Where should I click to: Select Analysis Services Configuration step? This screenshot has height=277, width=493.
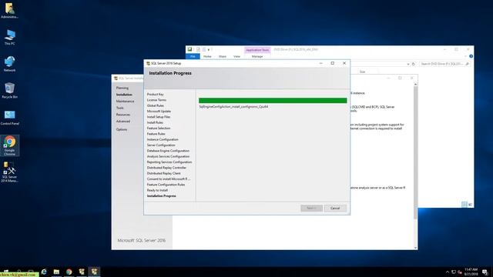pos(168,156)
